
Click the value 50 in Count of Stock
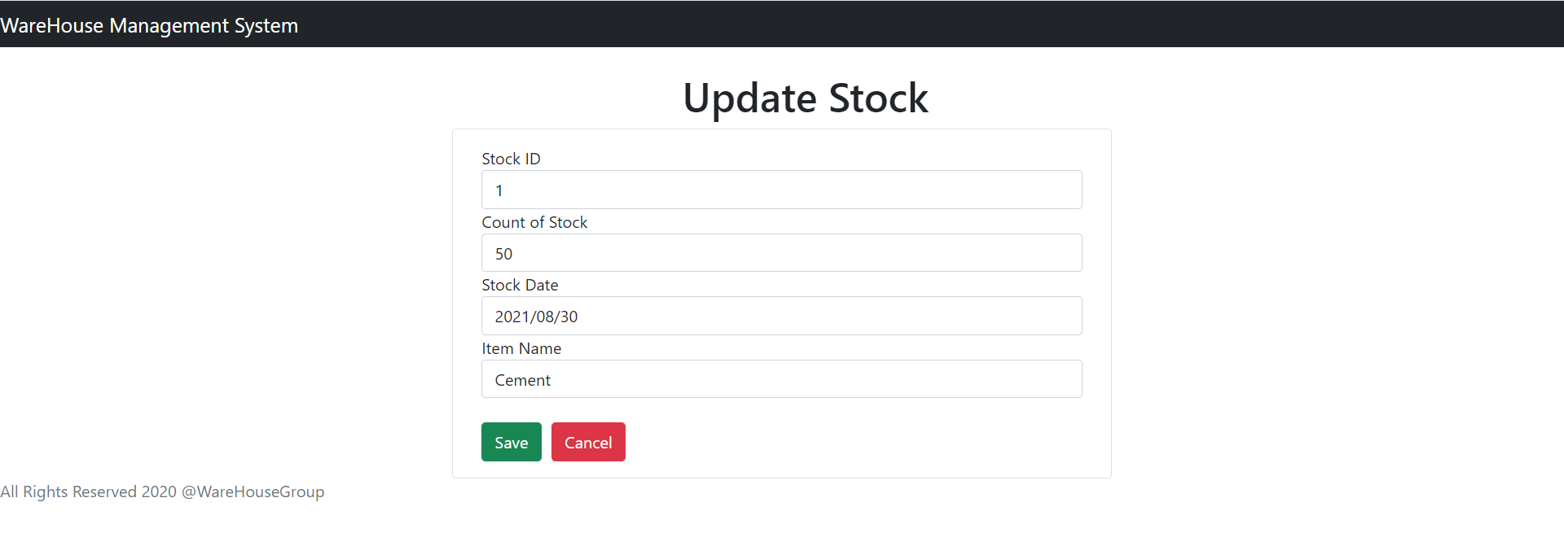pos(503,253)
